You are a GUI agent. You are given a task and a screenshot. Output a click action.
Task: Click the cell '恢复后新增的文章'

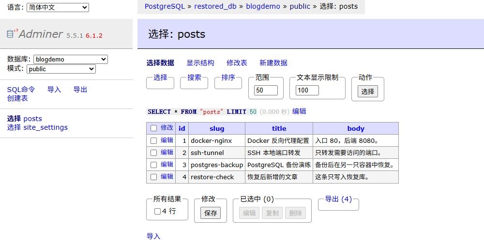coord(279,177)
